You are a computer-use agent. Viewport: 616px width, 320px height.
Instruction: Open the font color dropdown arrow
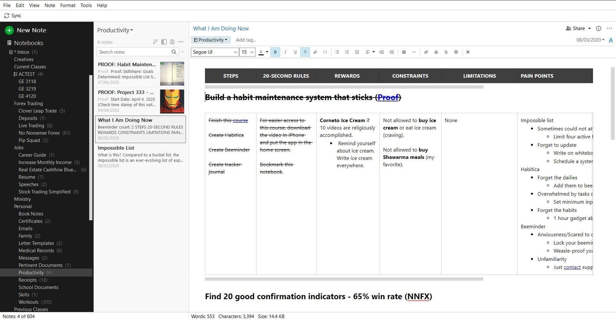[x=267, y=52]
